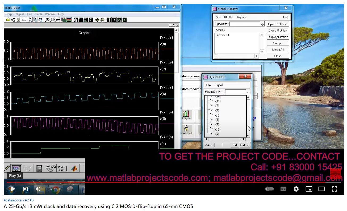The width and height of the screenshot is (347, 211).
Task: Select signal v(11) in the tree
Action: [x=218, y=101]
